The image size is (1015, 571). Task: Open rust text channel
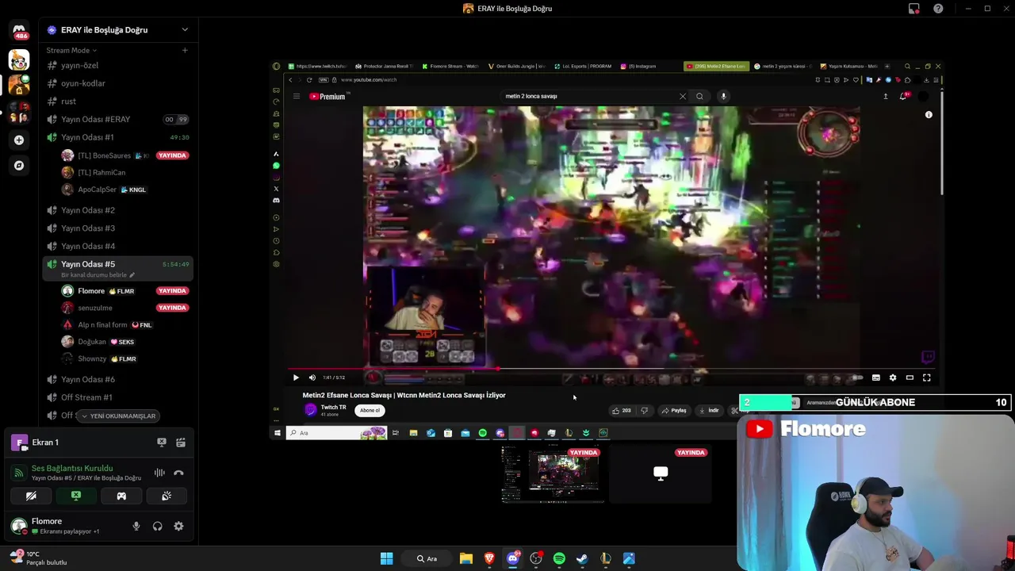117,102
